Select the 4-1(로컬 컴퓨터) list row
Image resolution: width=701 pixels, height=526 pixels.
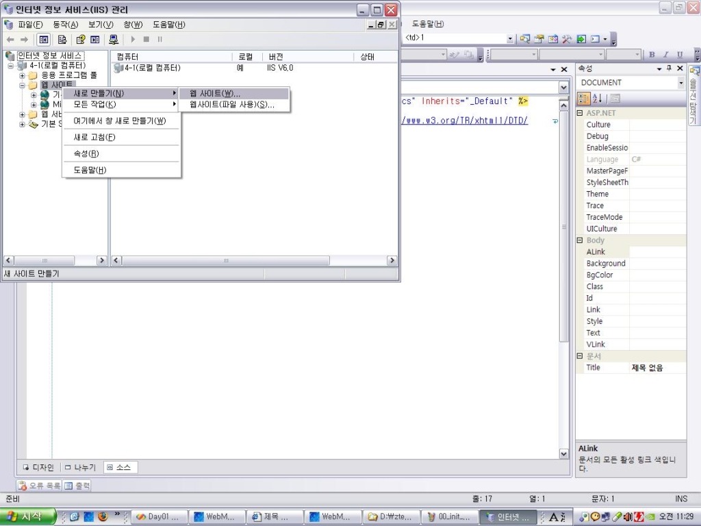[148, 68]
